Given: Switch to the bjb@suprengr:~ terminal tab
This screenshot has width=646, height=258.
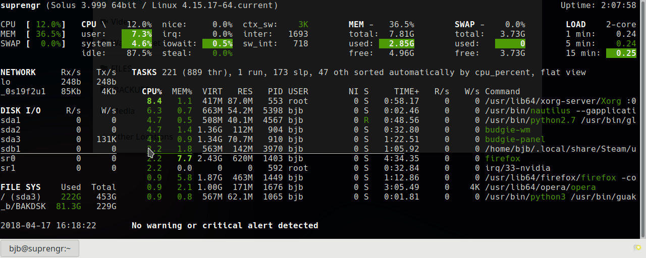Looking at the screenshot, I should (x=40, y=248).
